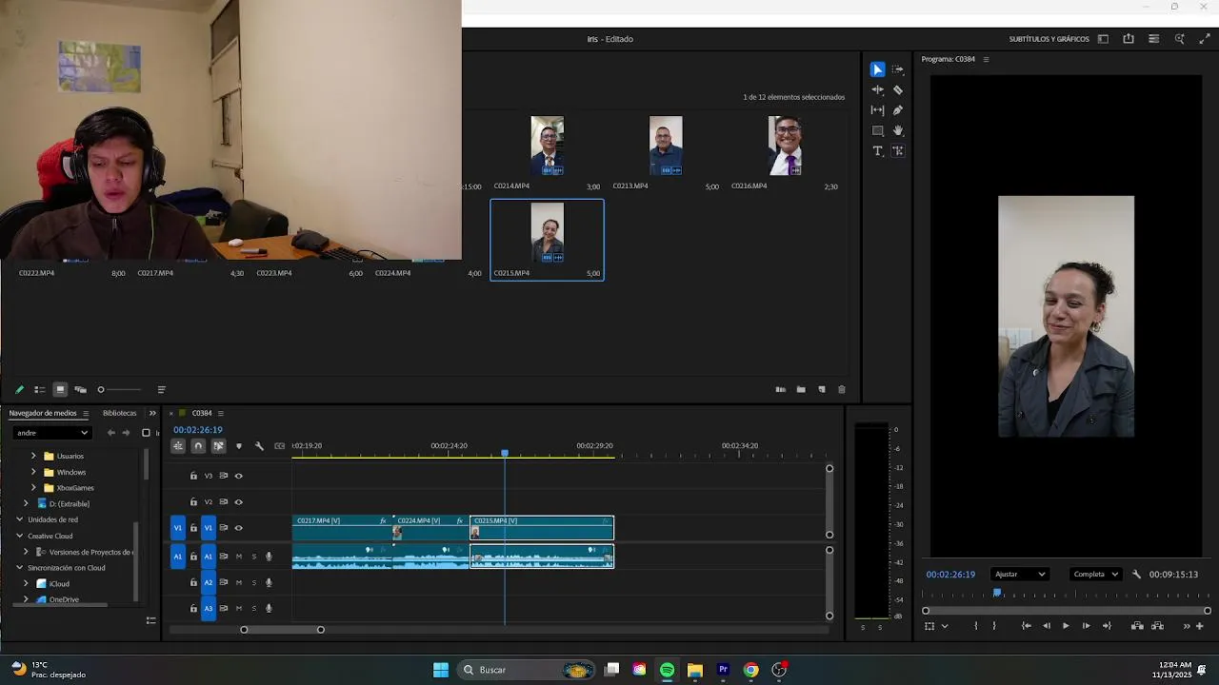Toggle V3 track output eye
The image size is (1219, 685).
coord(238,476)
